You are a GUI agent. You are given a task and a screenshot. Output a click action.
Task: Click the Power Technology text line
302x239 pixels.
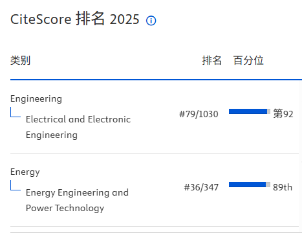pyautogui.click(x=65, y=208)
